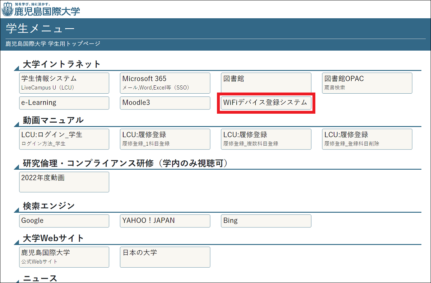This screenshot has height=283, width=431.
Task: Open LCU:履修登録 登録科目削除 manual
Action: (x=367, y=139)
